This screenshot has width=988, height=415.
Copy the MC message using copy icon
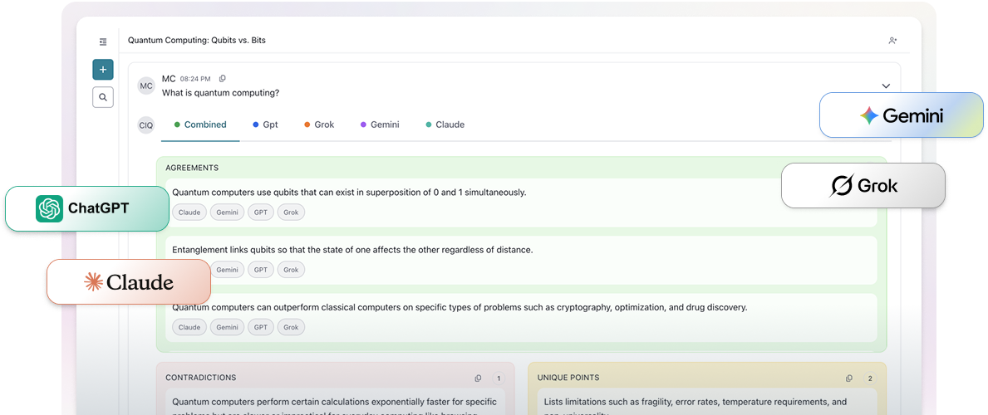(x=222, y=79)
